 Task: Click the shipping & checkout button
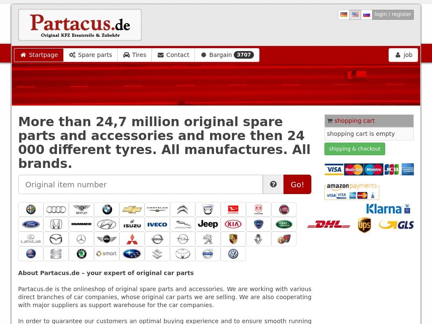pyautogui.click(x=354, y=149)
